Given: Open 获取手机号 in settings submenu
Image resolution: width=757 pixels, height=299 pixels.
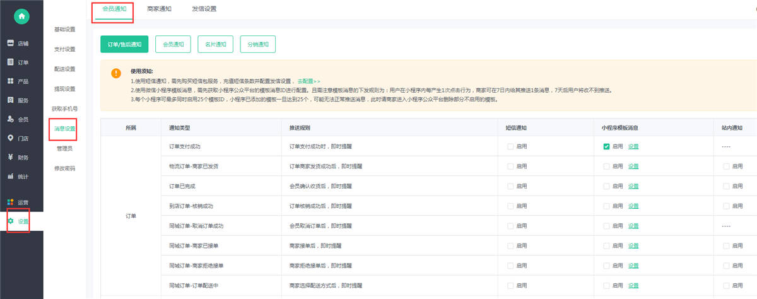Looking at the screenshot, I should tap(64, 108).
